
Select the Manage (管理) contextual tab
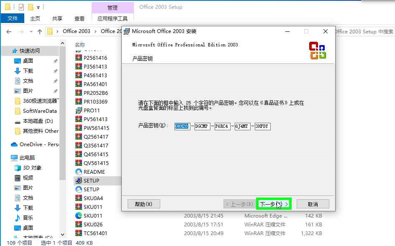113,8
